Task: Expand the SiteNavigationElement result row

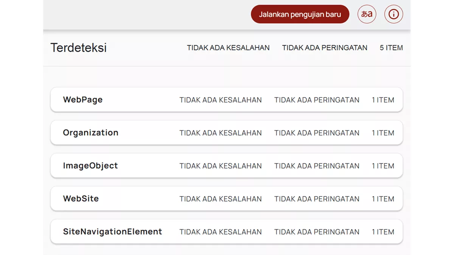Action: click(x=226, y=232)
